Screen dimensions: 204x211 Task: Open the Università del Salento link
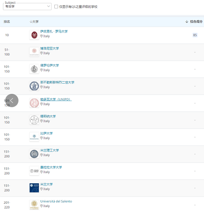(x=56, y=201)
